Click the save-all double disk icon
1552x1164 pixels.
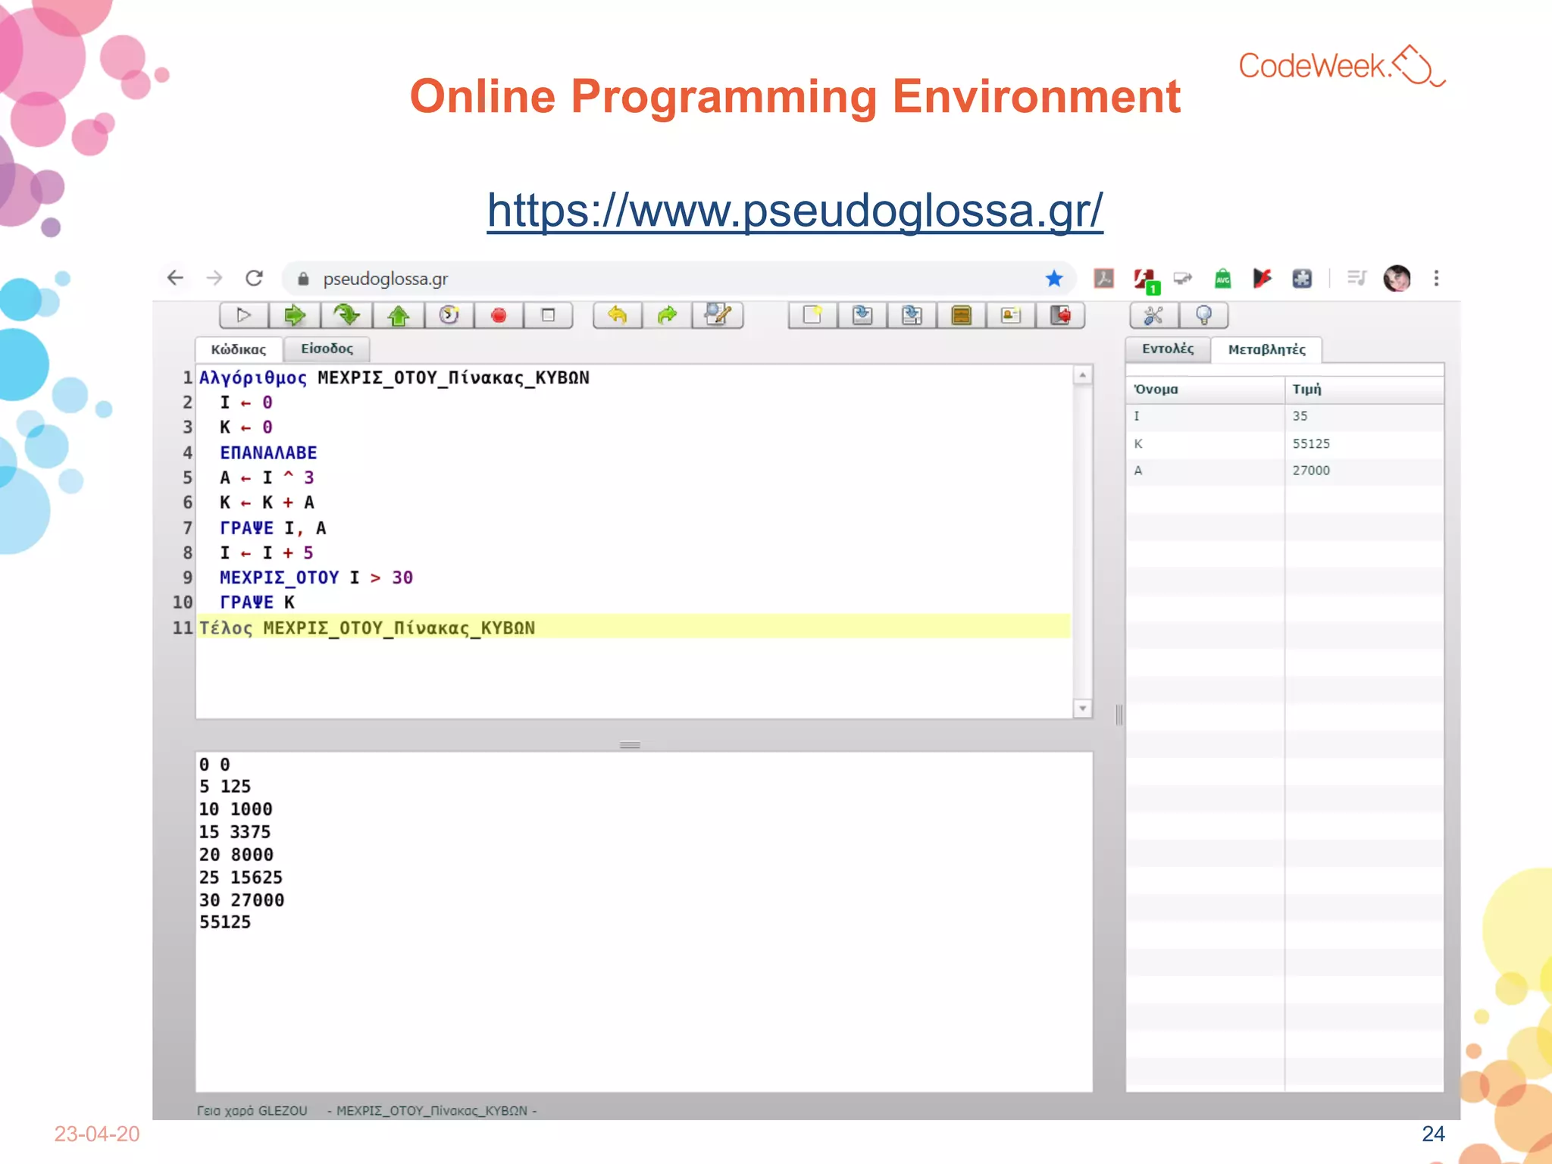click(912, 315)
